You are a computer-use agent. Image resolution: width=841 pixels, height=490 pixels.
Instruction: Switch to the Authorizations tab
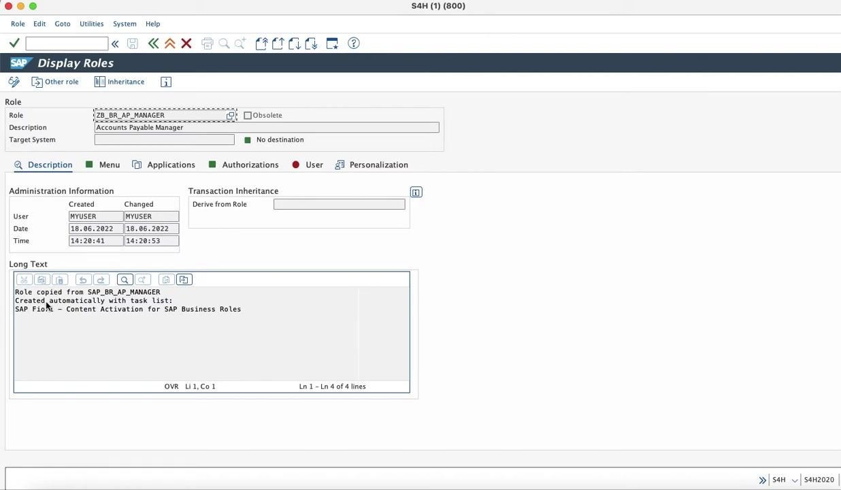pos(244,165)
